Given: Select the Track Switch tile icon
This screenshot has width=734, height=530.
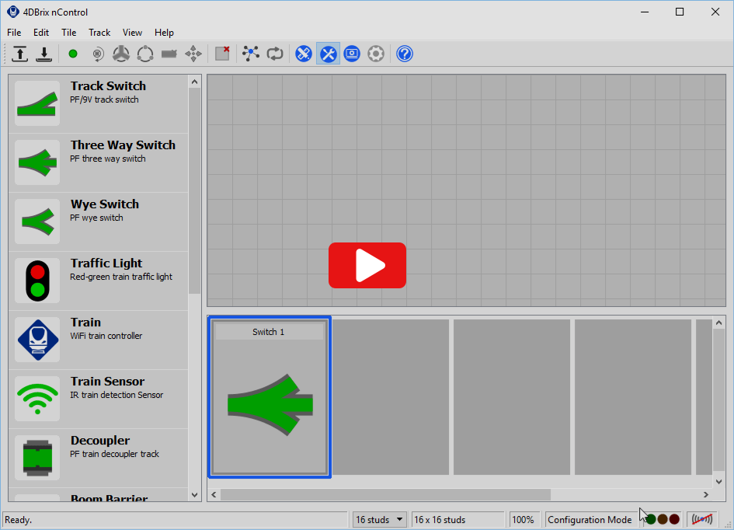Looking at the screenshot, I should pos(37,103).
